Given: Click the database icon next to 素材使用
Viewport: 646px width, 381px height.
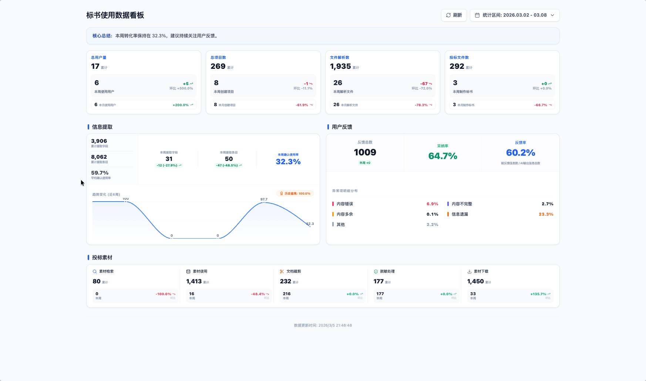Looking at the screenshot, I should click(x=188, y=272).
